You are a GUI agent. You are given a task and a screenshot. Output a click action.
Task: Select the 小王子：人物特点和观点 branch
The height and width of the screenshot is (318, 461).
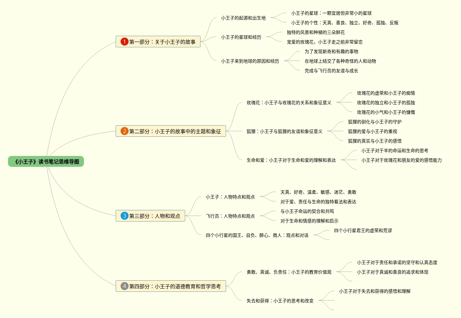230,197
